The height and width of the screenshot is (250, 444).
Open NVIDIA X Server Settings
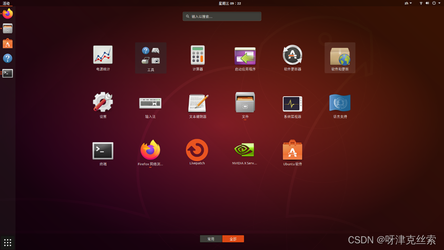pos(244,153)
